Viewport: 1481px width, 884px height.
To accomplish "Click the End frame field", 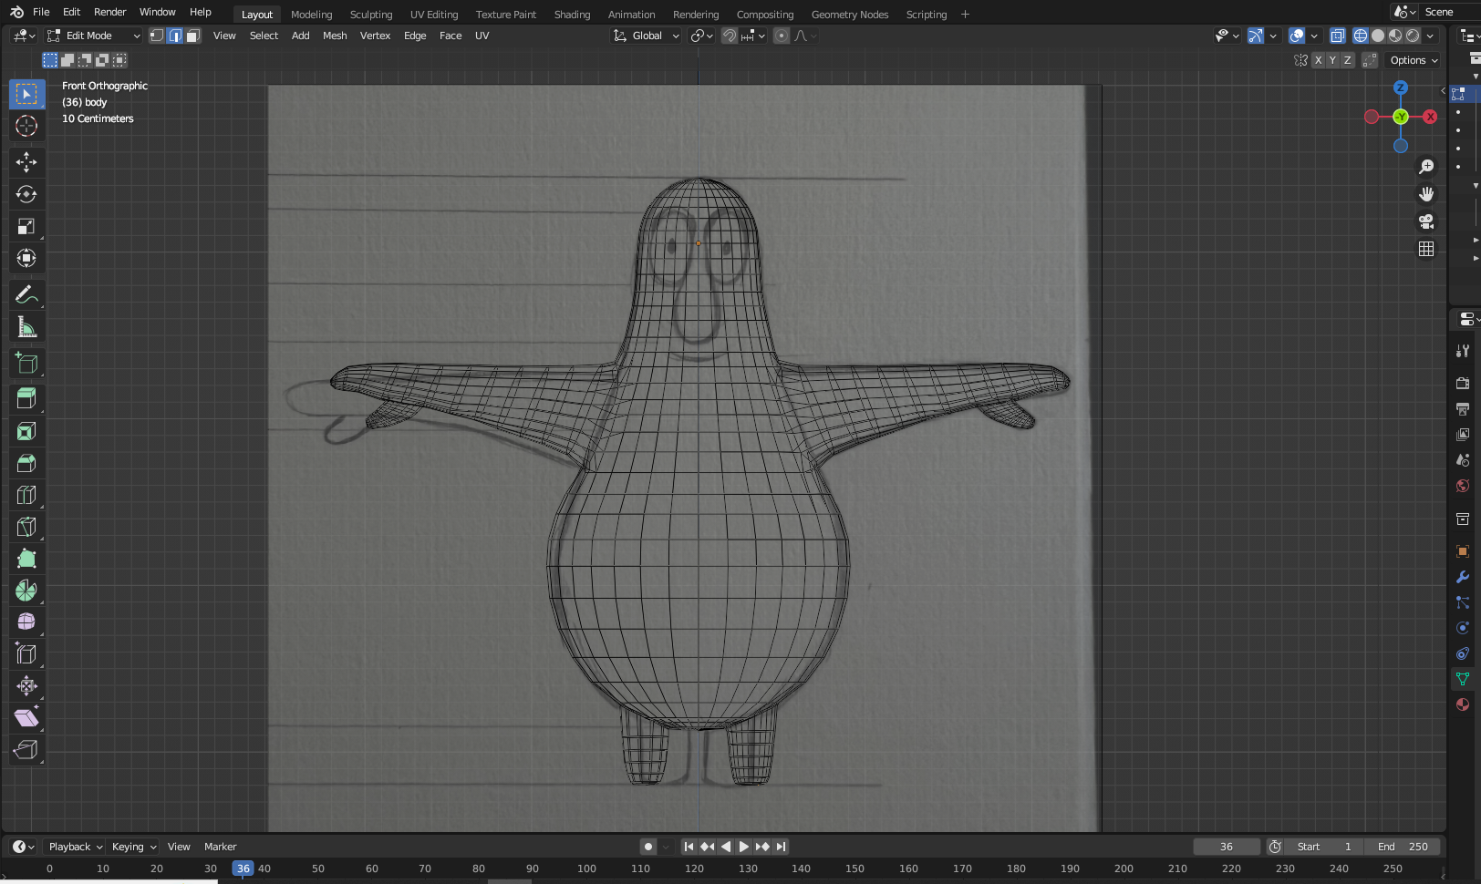I will click(1403, 847).
